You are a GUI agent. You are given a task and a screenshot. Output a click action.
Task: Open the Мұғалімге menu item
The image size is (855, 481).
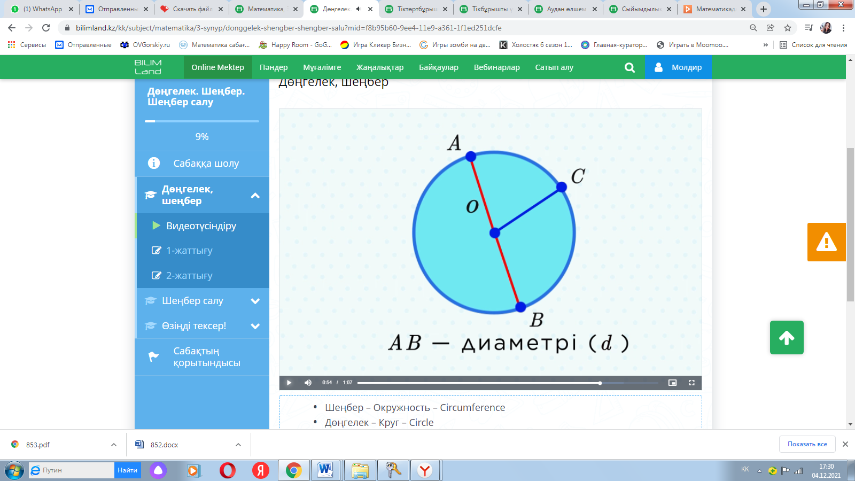[x=322, y=67]
